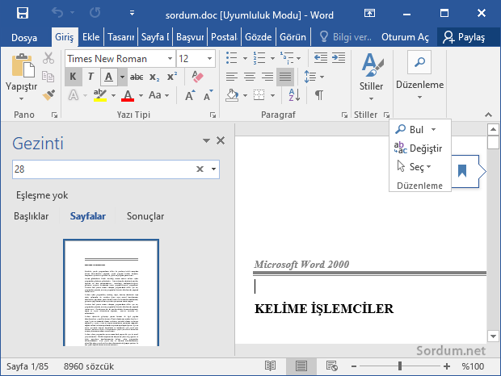Open Ribbon Display Options

[369, 13]
